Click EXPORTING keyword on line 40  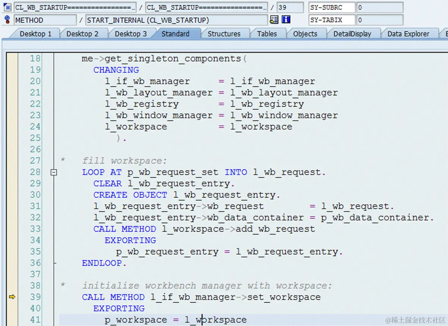click(119, 309)
